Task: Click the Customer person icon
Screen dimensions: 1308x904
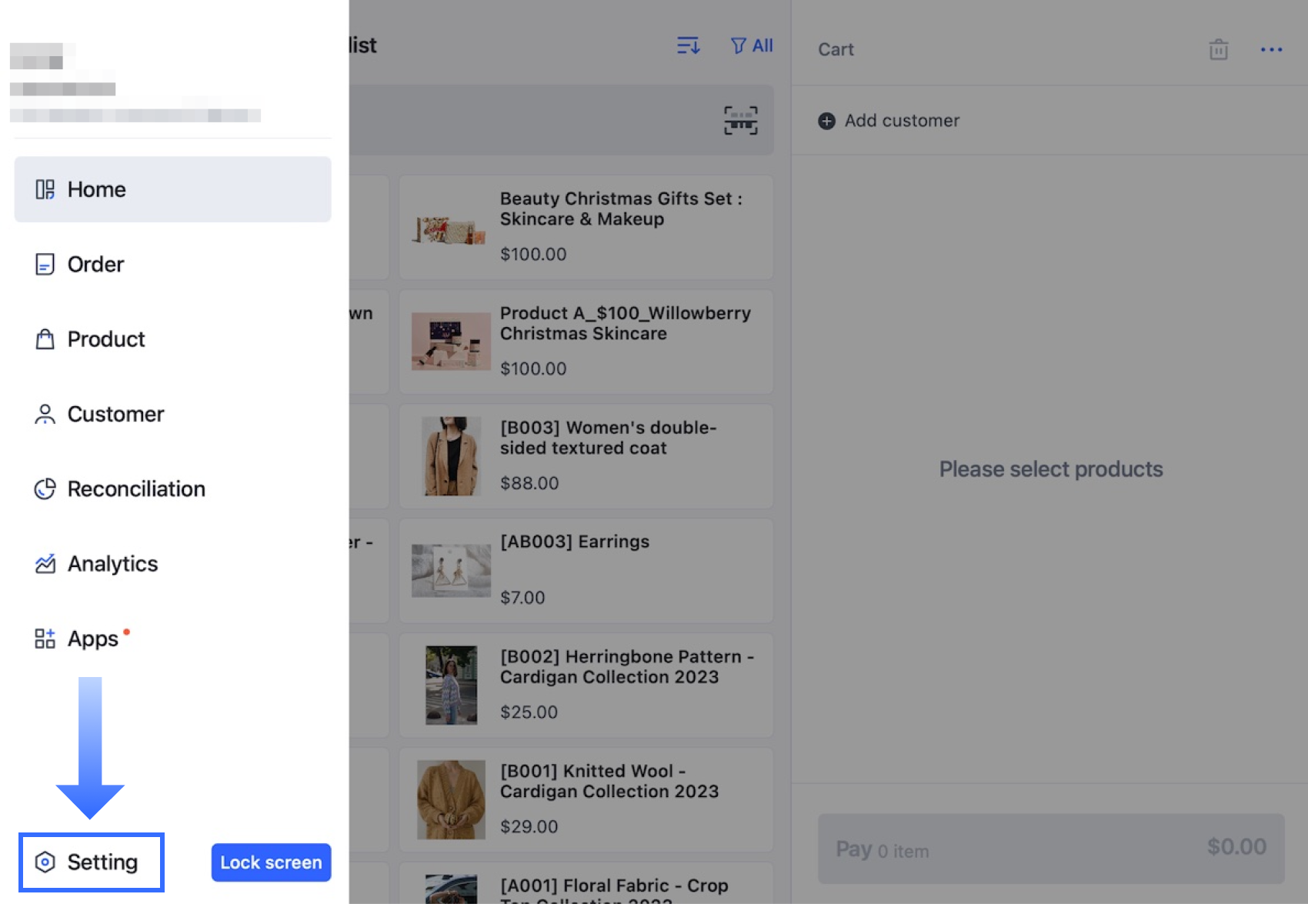Action: point(45,414)
